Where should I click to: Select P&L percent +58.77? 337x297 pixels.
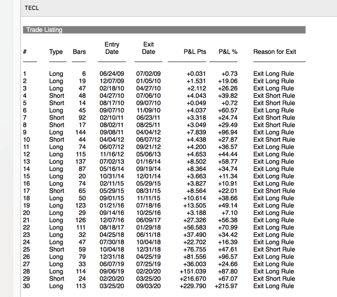(x=228, y=161)
